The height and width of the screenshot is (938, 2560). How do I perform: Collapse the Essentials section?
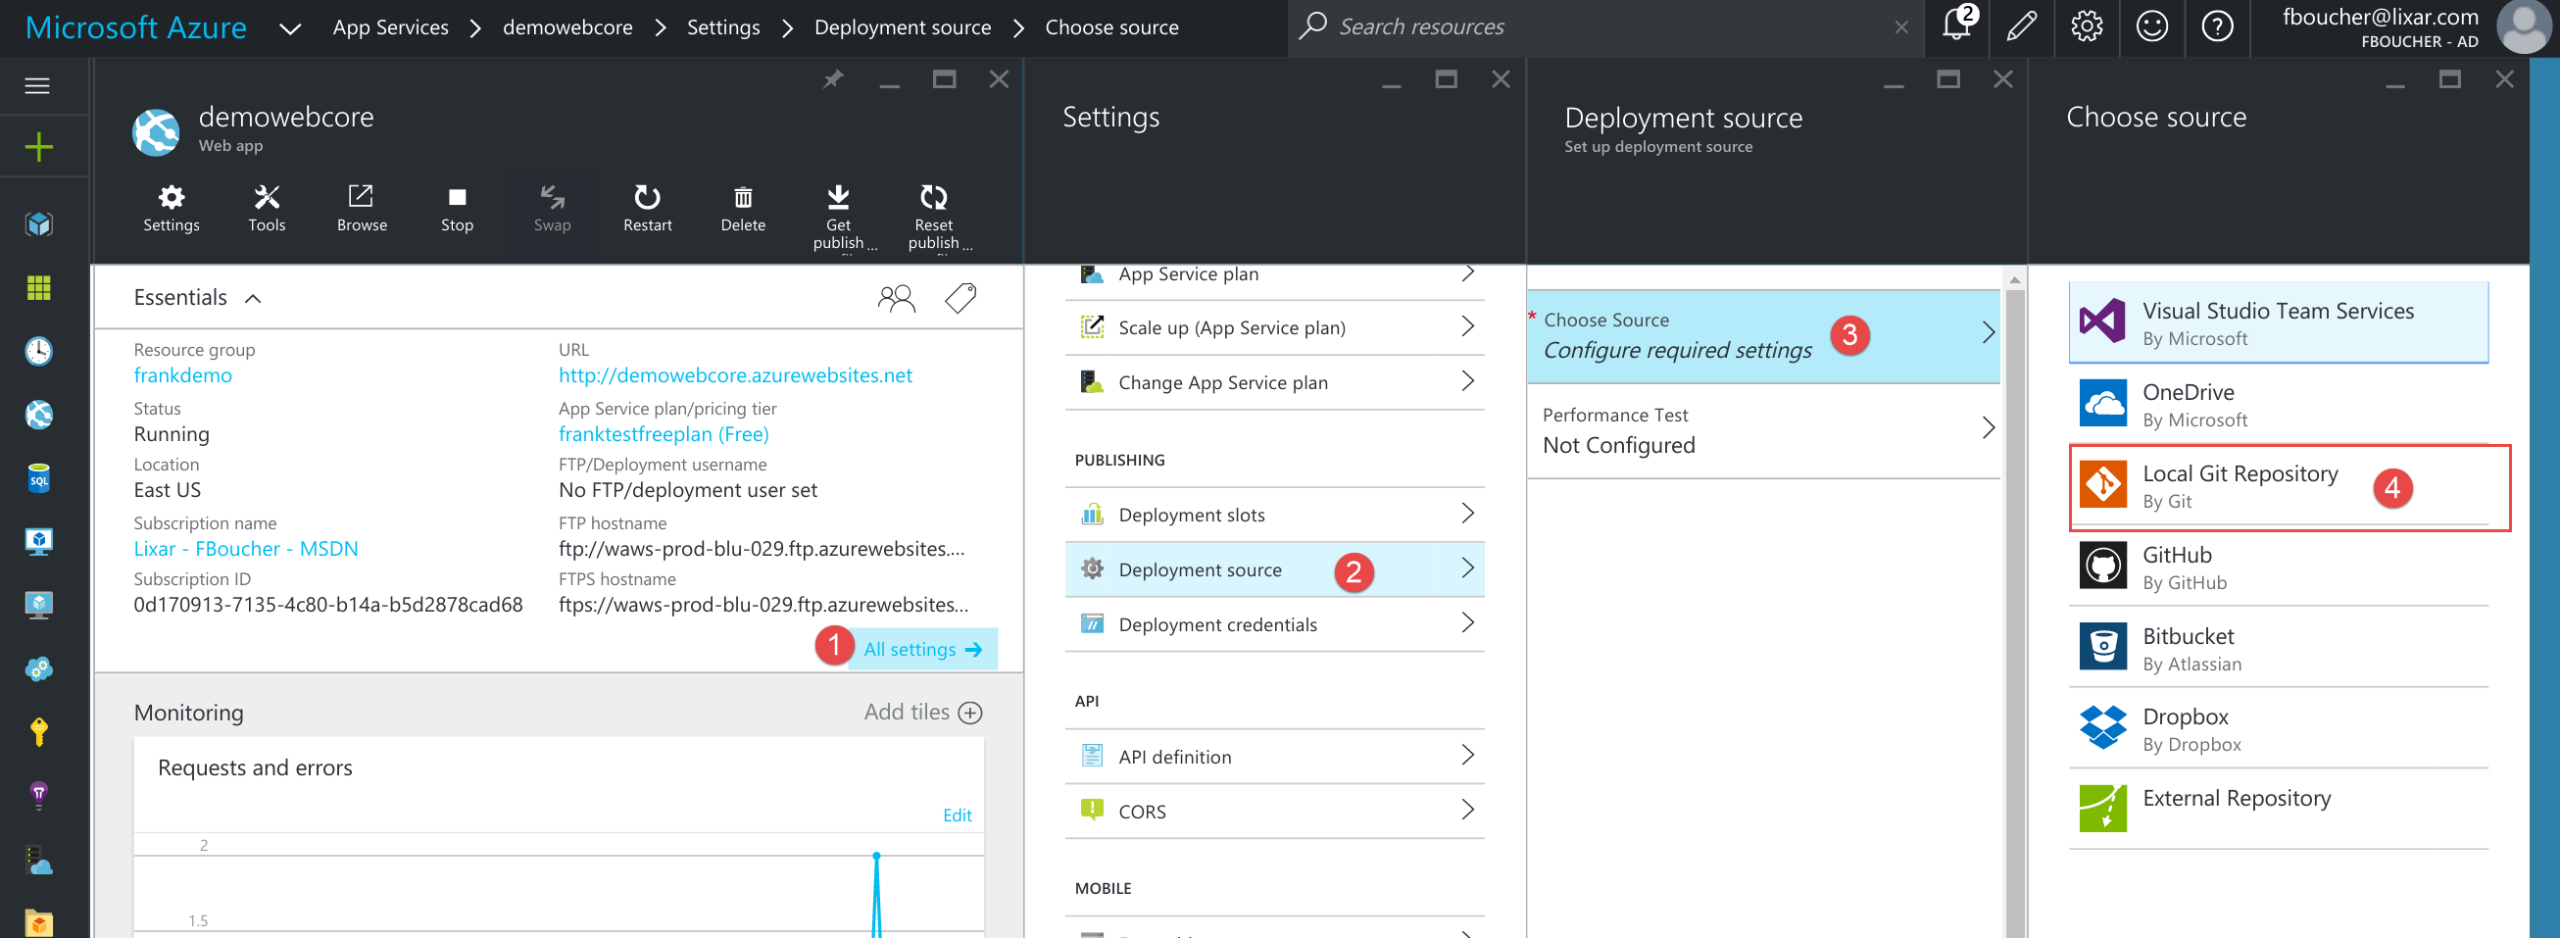(x=253, y=298)
